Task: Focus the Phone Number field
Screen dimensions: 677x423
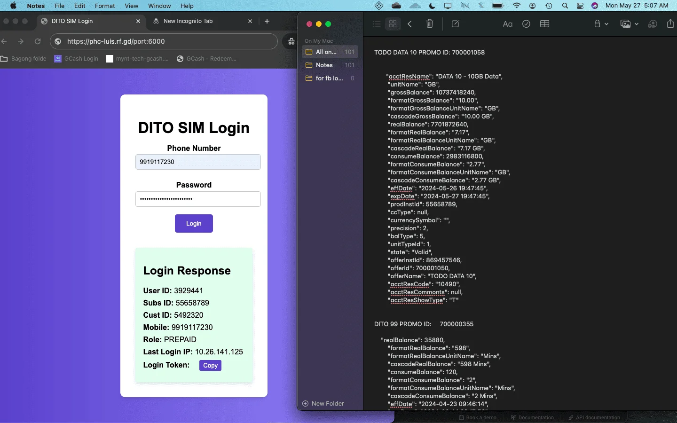Action: [198, 162]
